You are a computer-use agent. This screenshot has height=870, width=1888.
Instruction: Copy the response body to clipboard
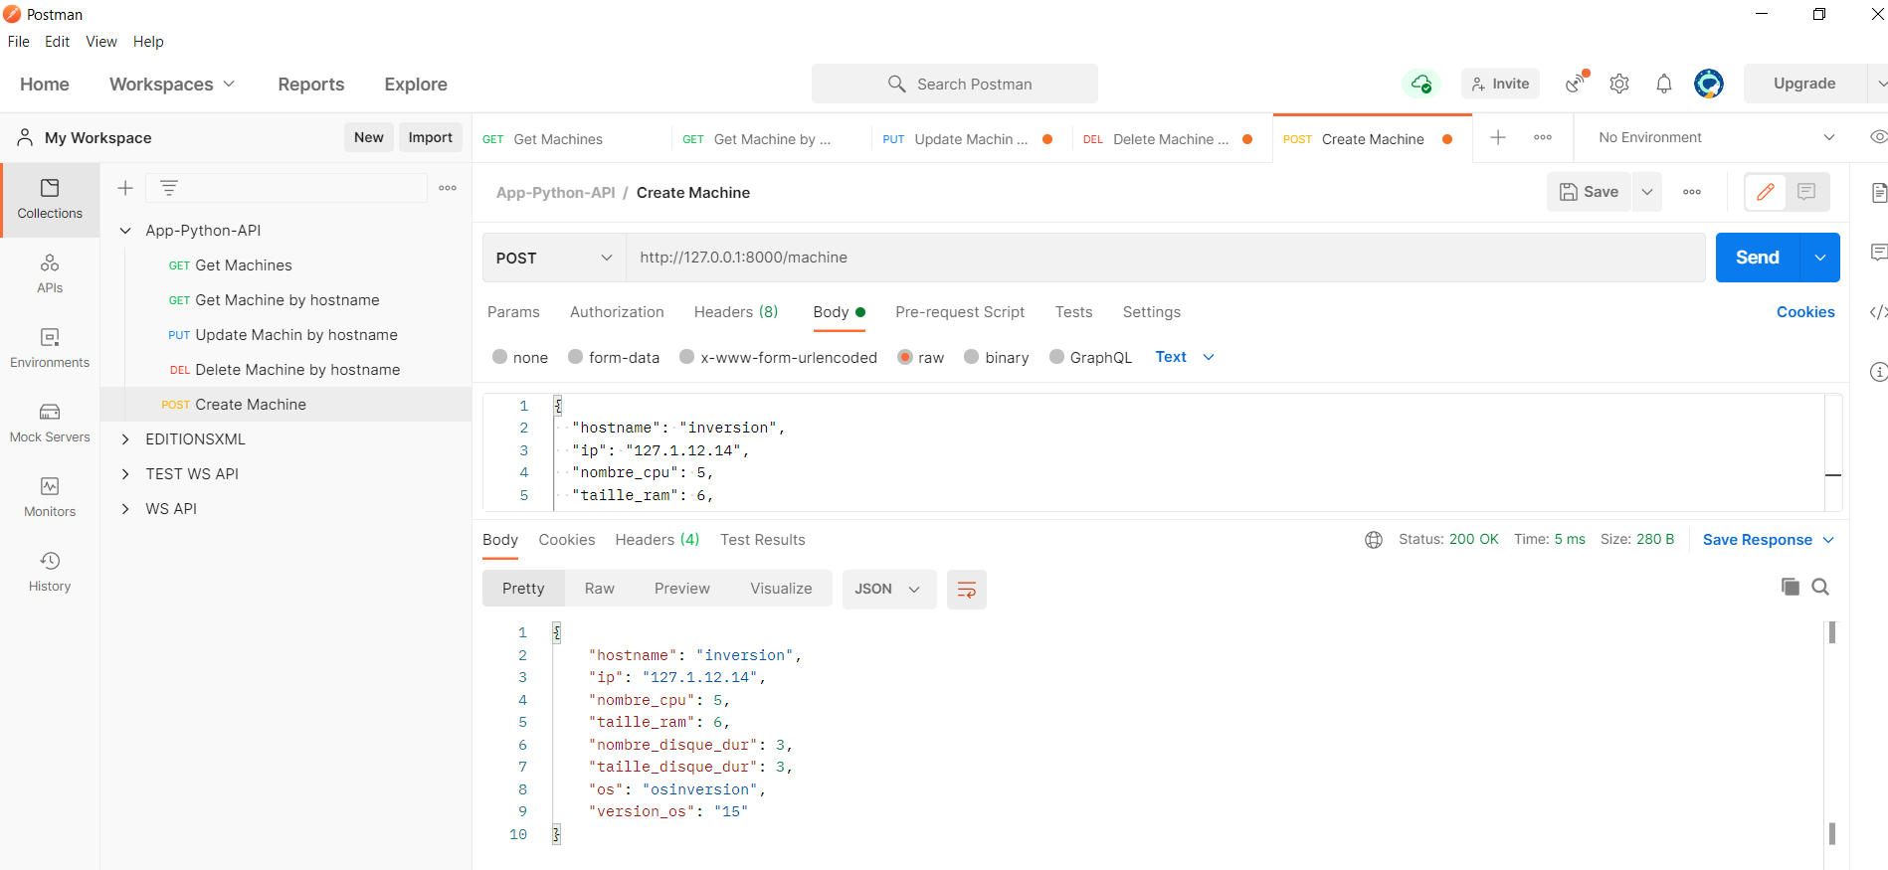pyautogui.click(x=1791, y=587)
